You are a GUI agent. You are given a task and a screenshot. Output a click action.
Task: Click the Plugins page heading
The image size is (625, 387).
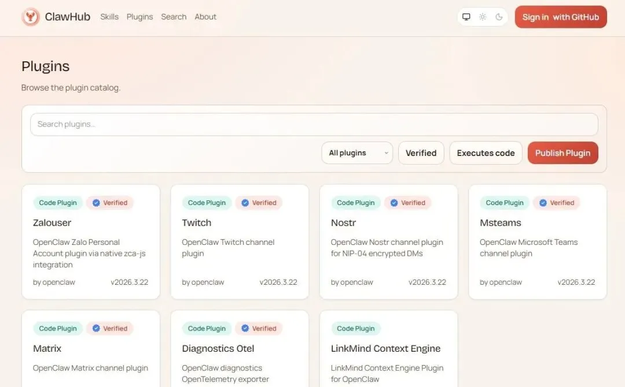(x=46, y=66)
